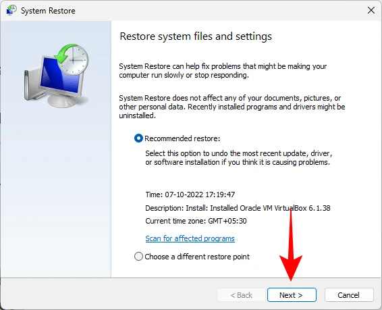
Task: Click the computer with clock illustration
Action: point(56,76)
